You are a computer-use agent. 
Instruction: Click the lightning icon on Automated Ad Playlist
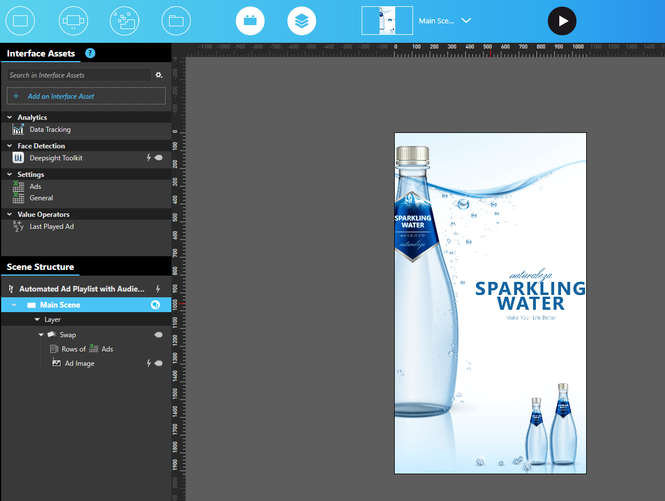[x=158, y=289]
